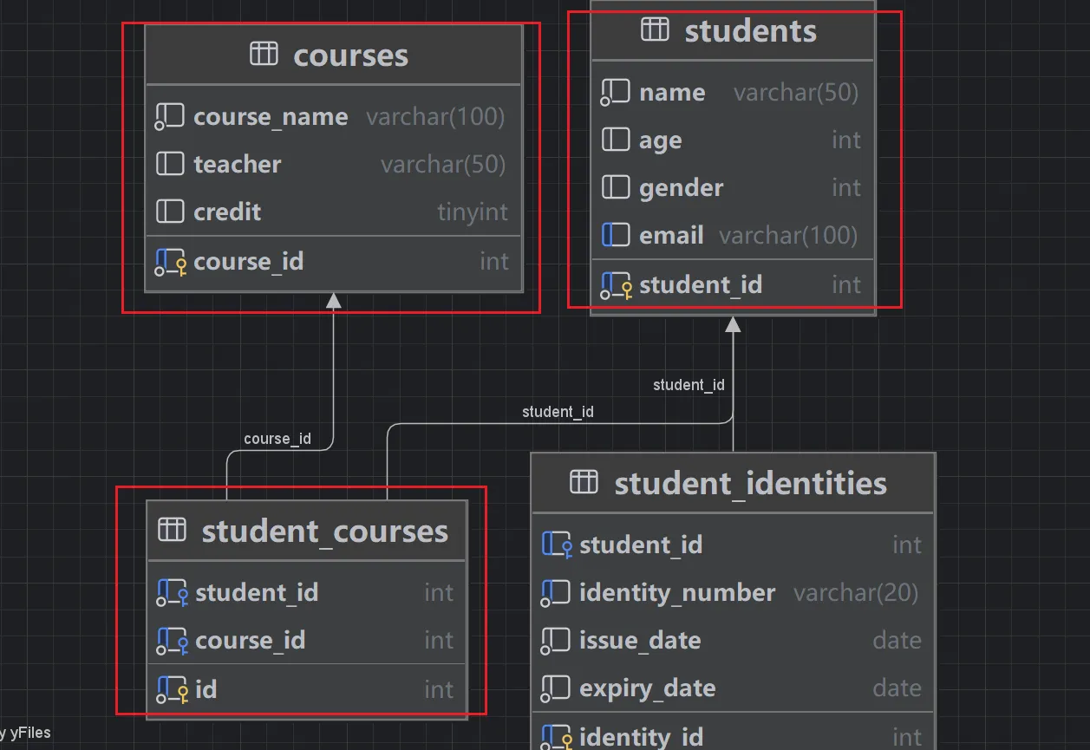
Task: Select the student_identities table header
Action: pyautogui.click(x=733, y=483)
